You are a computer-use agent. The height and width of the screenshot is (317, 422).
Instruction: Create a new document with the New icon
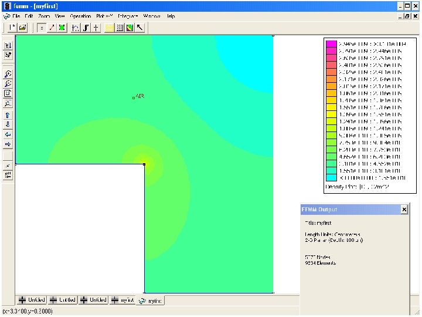(x=12, y=28)
